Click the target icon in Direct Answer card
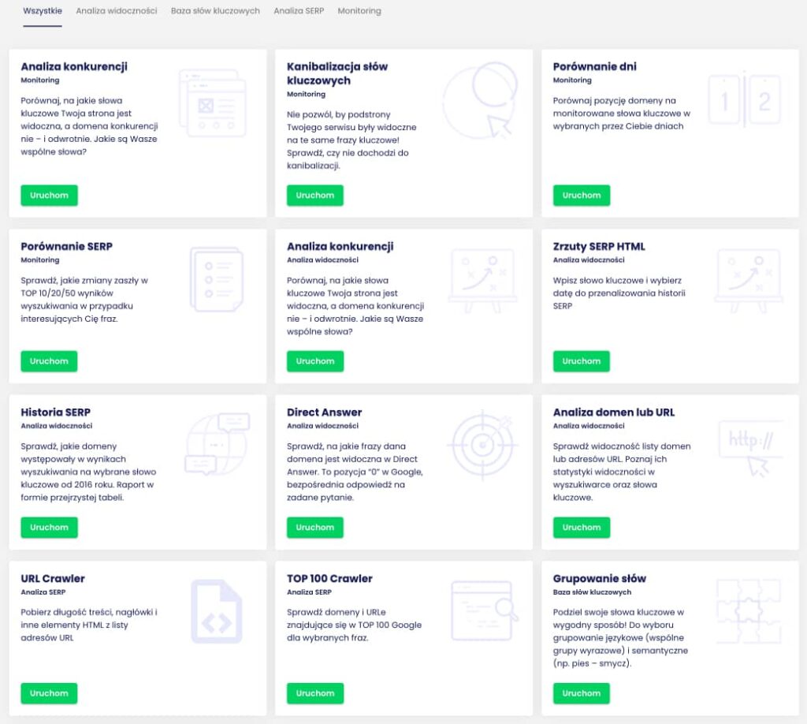This screenshot has width=807, height=724. [480, 446]
